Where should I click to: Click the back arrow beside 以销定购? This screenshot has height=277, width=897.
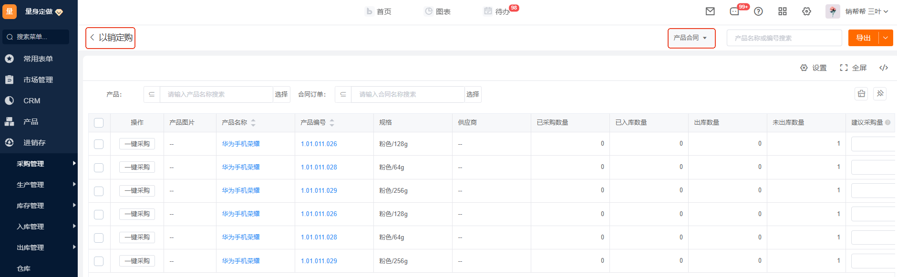pyautogui.click(x=92, y=38)
